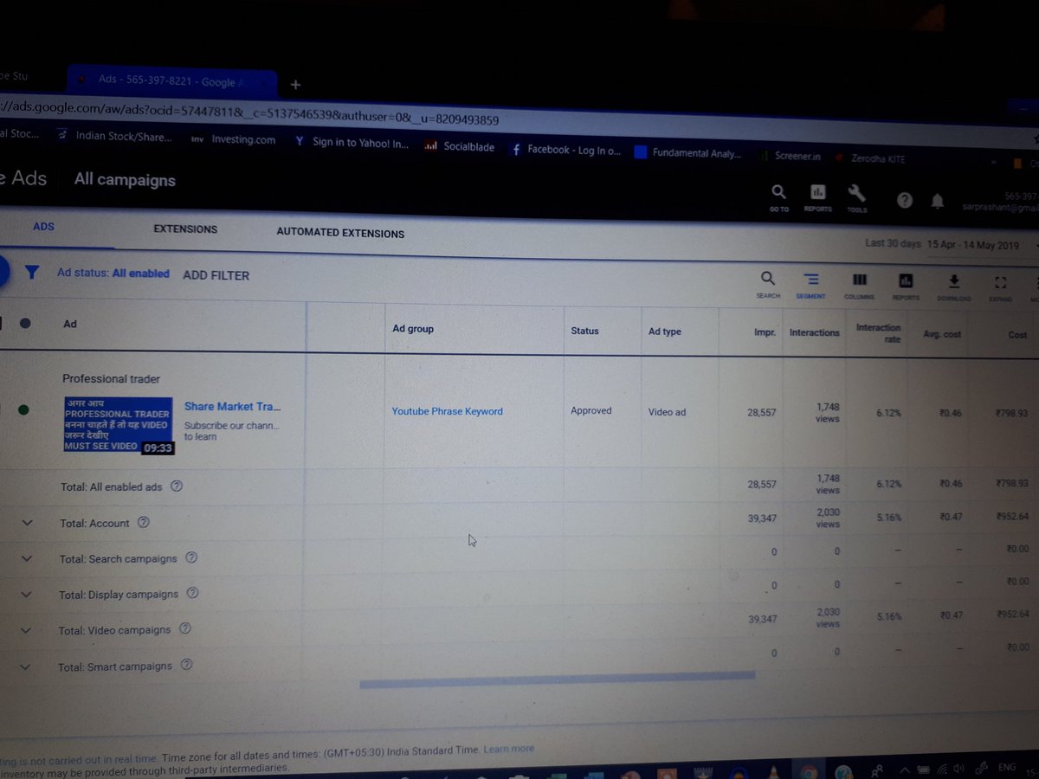Open a new browser tab with the plus button
Image resolution: width=1039 pixels, height=779 pixels.
click(x=295, y=85)
